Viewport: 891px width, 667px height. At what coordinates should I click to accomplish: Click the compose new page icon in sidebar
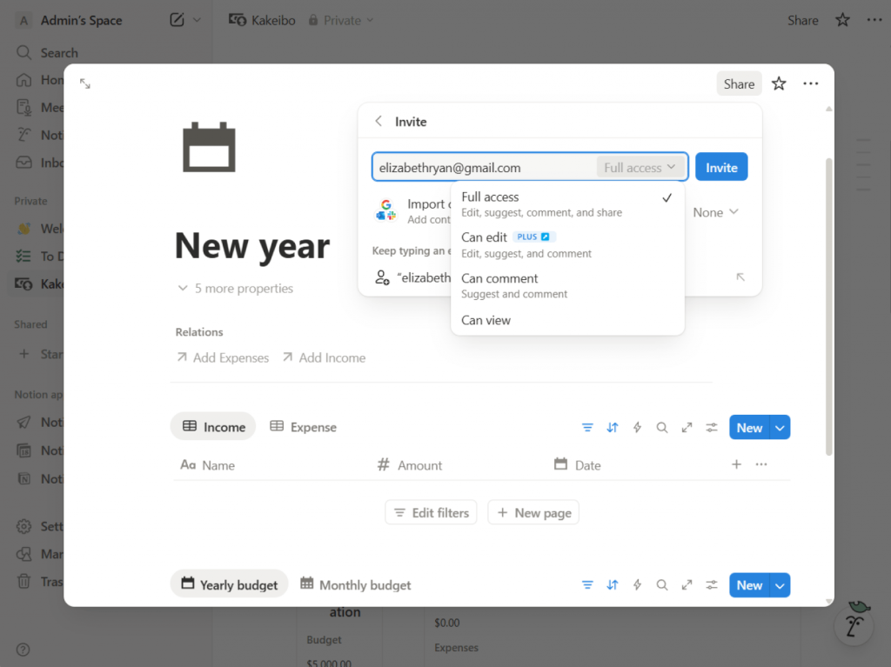point(178,20)
